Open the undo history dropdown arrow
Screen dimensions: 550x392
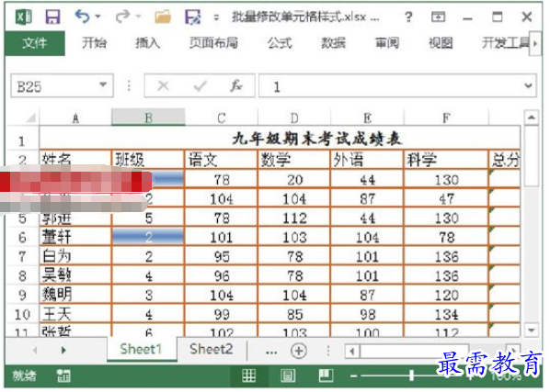click(98, 17)
